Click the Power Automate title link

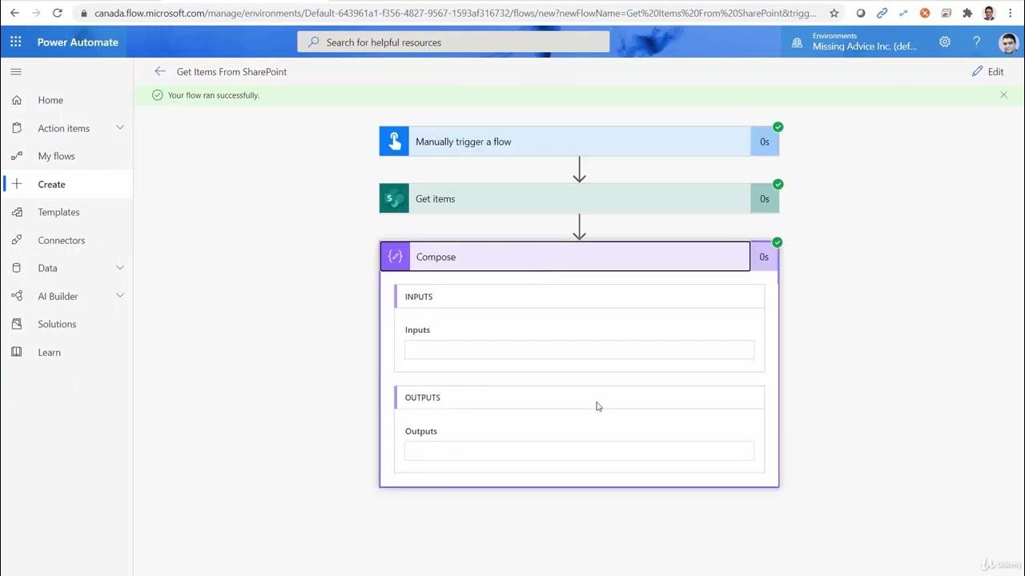pos(78,42)
